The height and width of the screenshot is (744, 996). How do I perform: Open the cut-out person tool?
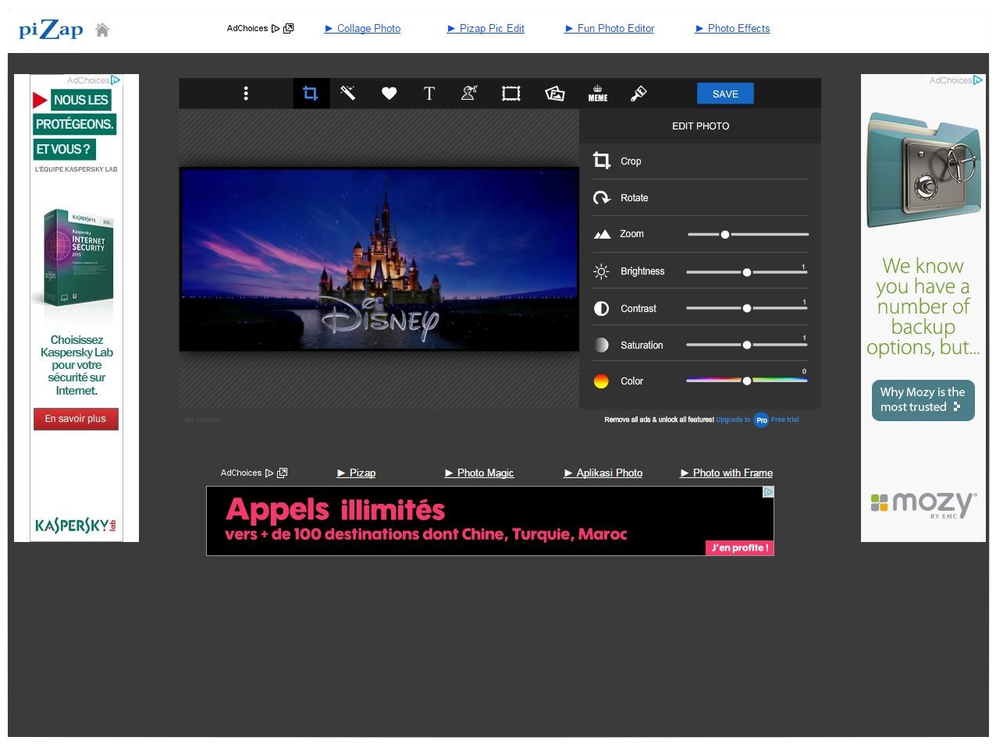tap(469, 94)
